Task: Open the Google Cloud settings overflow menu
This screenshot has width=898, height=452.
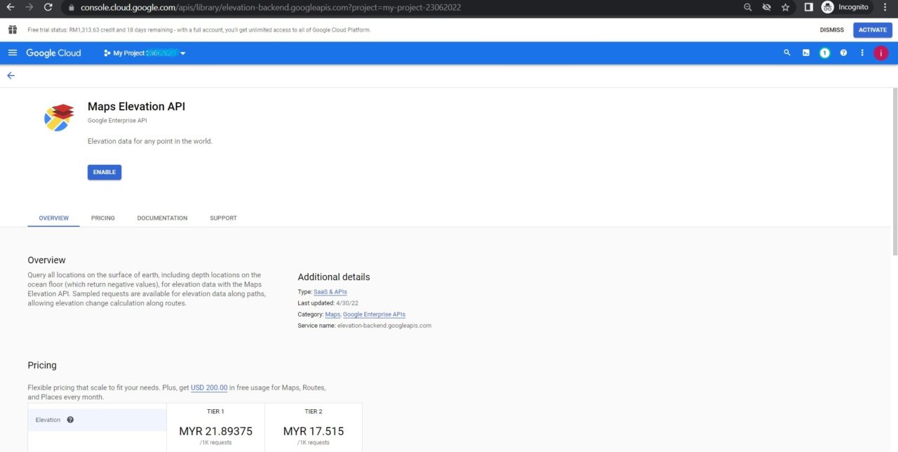Action: coord(862,52)
